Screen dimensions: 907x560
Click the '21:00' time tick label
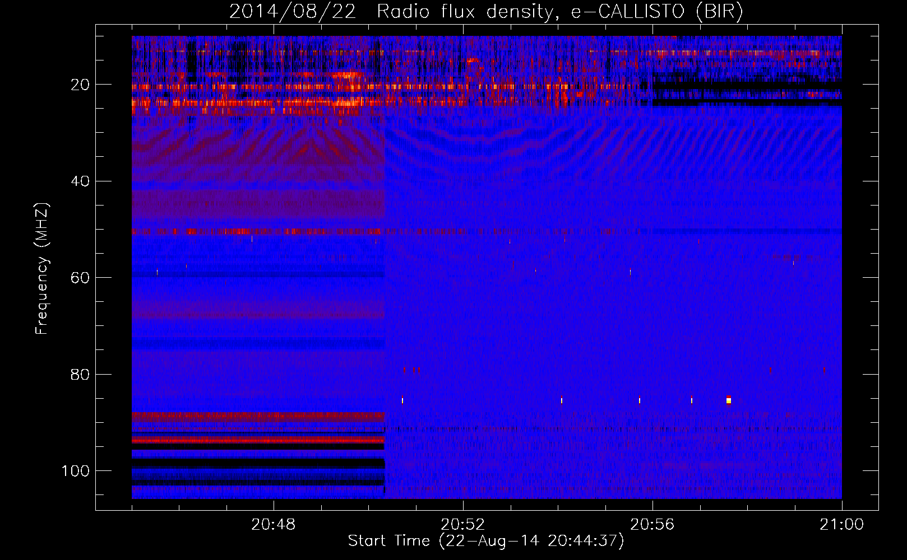[841, 525]
